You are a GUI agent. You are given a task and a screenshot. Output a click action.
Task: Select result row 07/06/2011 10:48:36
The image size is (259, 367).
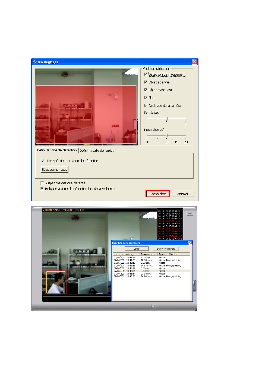pos(151,276)
